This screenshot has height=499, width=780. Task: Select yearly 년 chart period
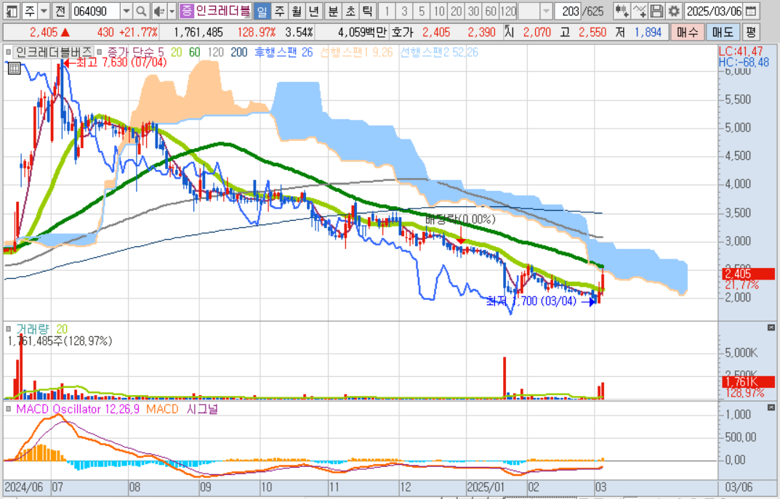(314, 10)
